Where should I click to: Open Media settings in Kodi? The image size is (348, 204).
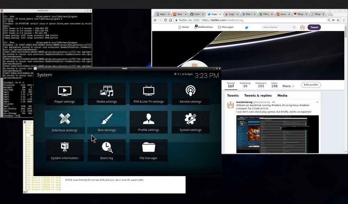pyautogui.click(x=106, y=94)
